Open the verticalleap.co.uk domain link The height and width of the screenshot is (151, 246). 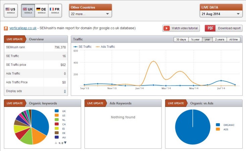[23, 28]
